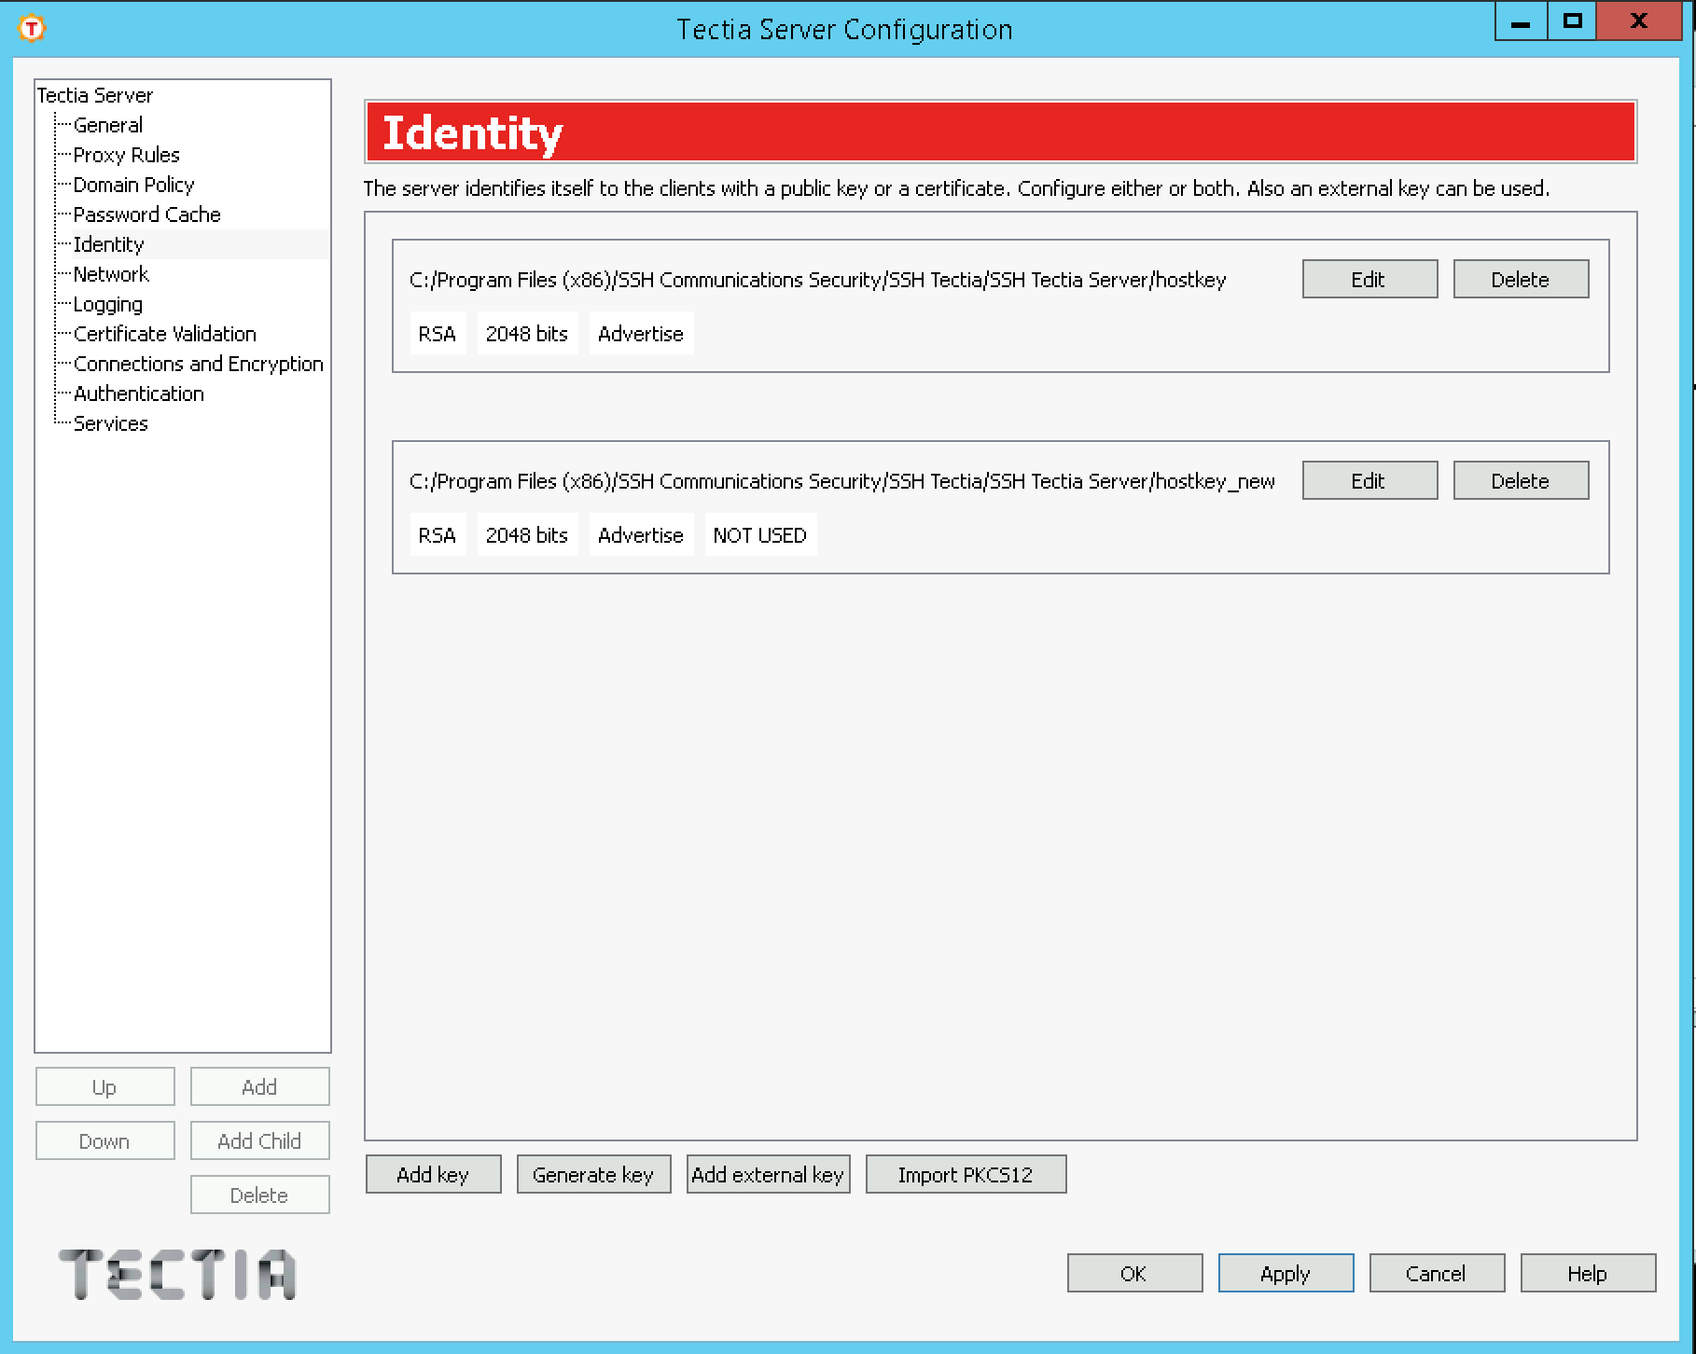Select Certificate Validation in the sidebar
1696x1354 pixels.
click(x=165, y=334)
